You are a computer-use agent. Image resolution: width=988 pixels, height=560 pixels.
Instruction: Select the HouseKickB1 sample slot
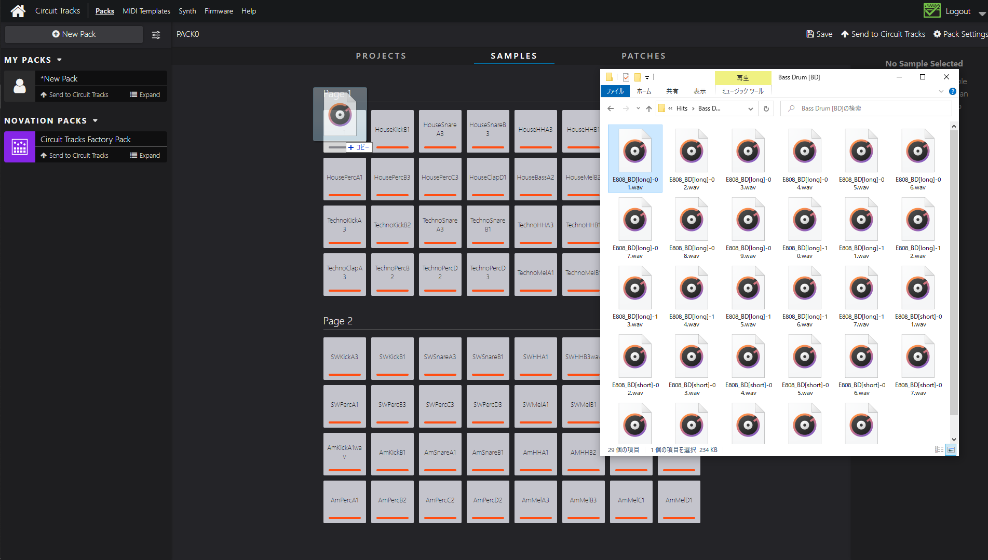pyautogui.click(x=393, y=130)
